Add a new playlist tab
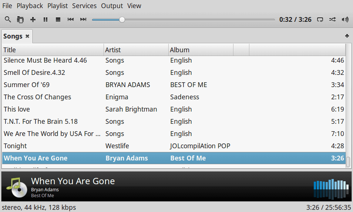 [x=347, y=36]
